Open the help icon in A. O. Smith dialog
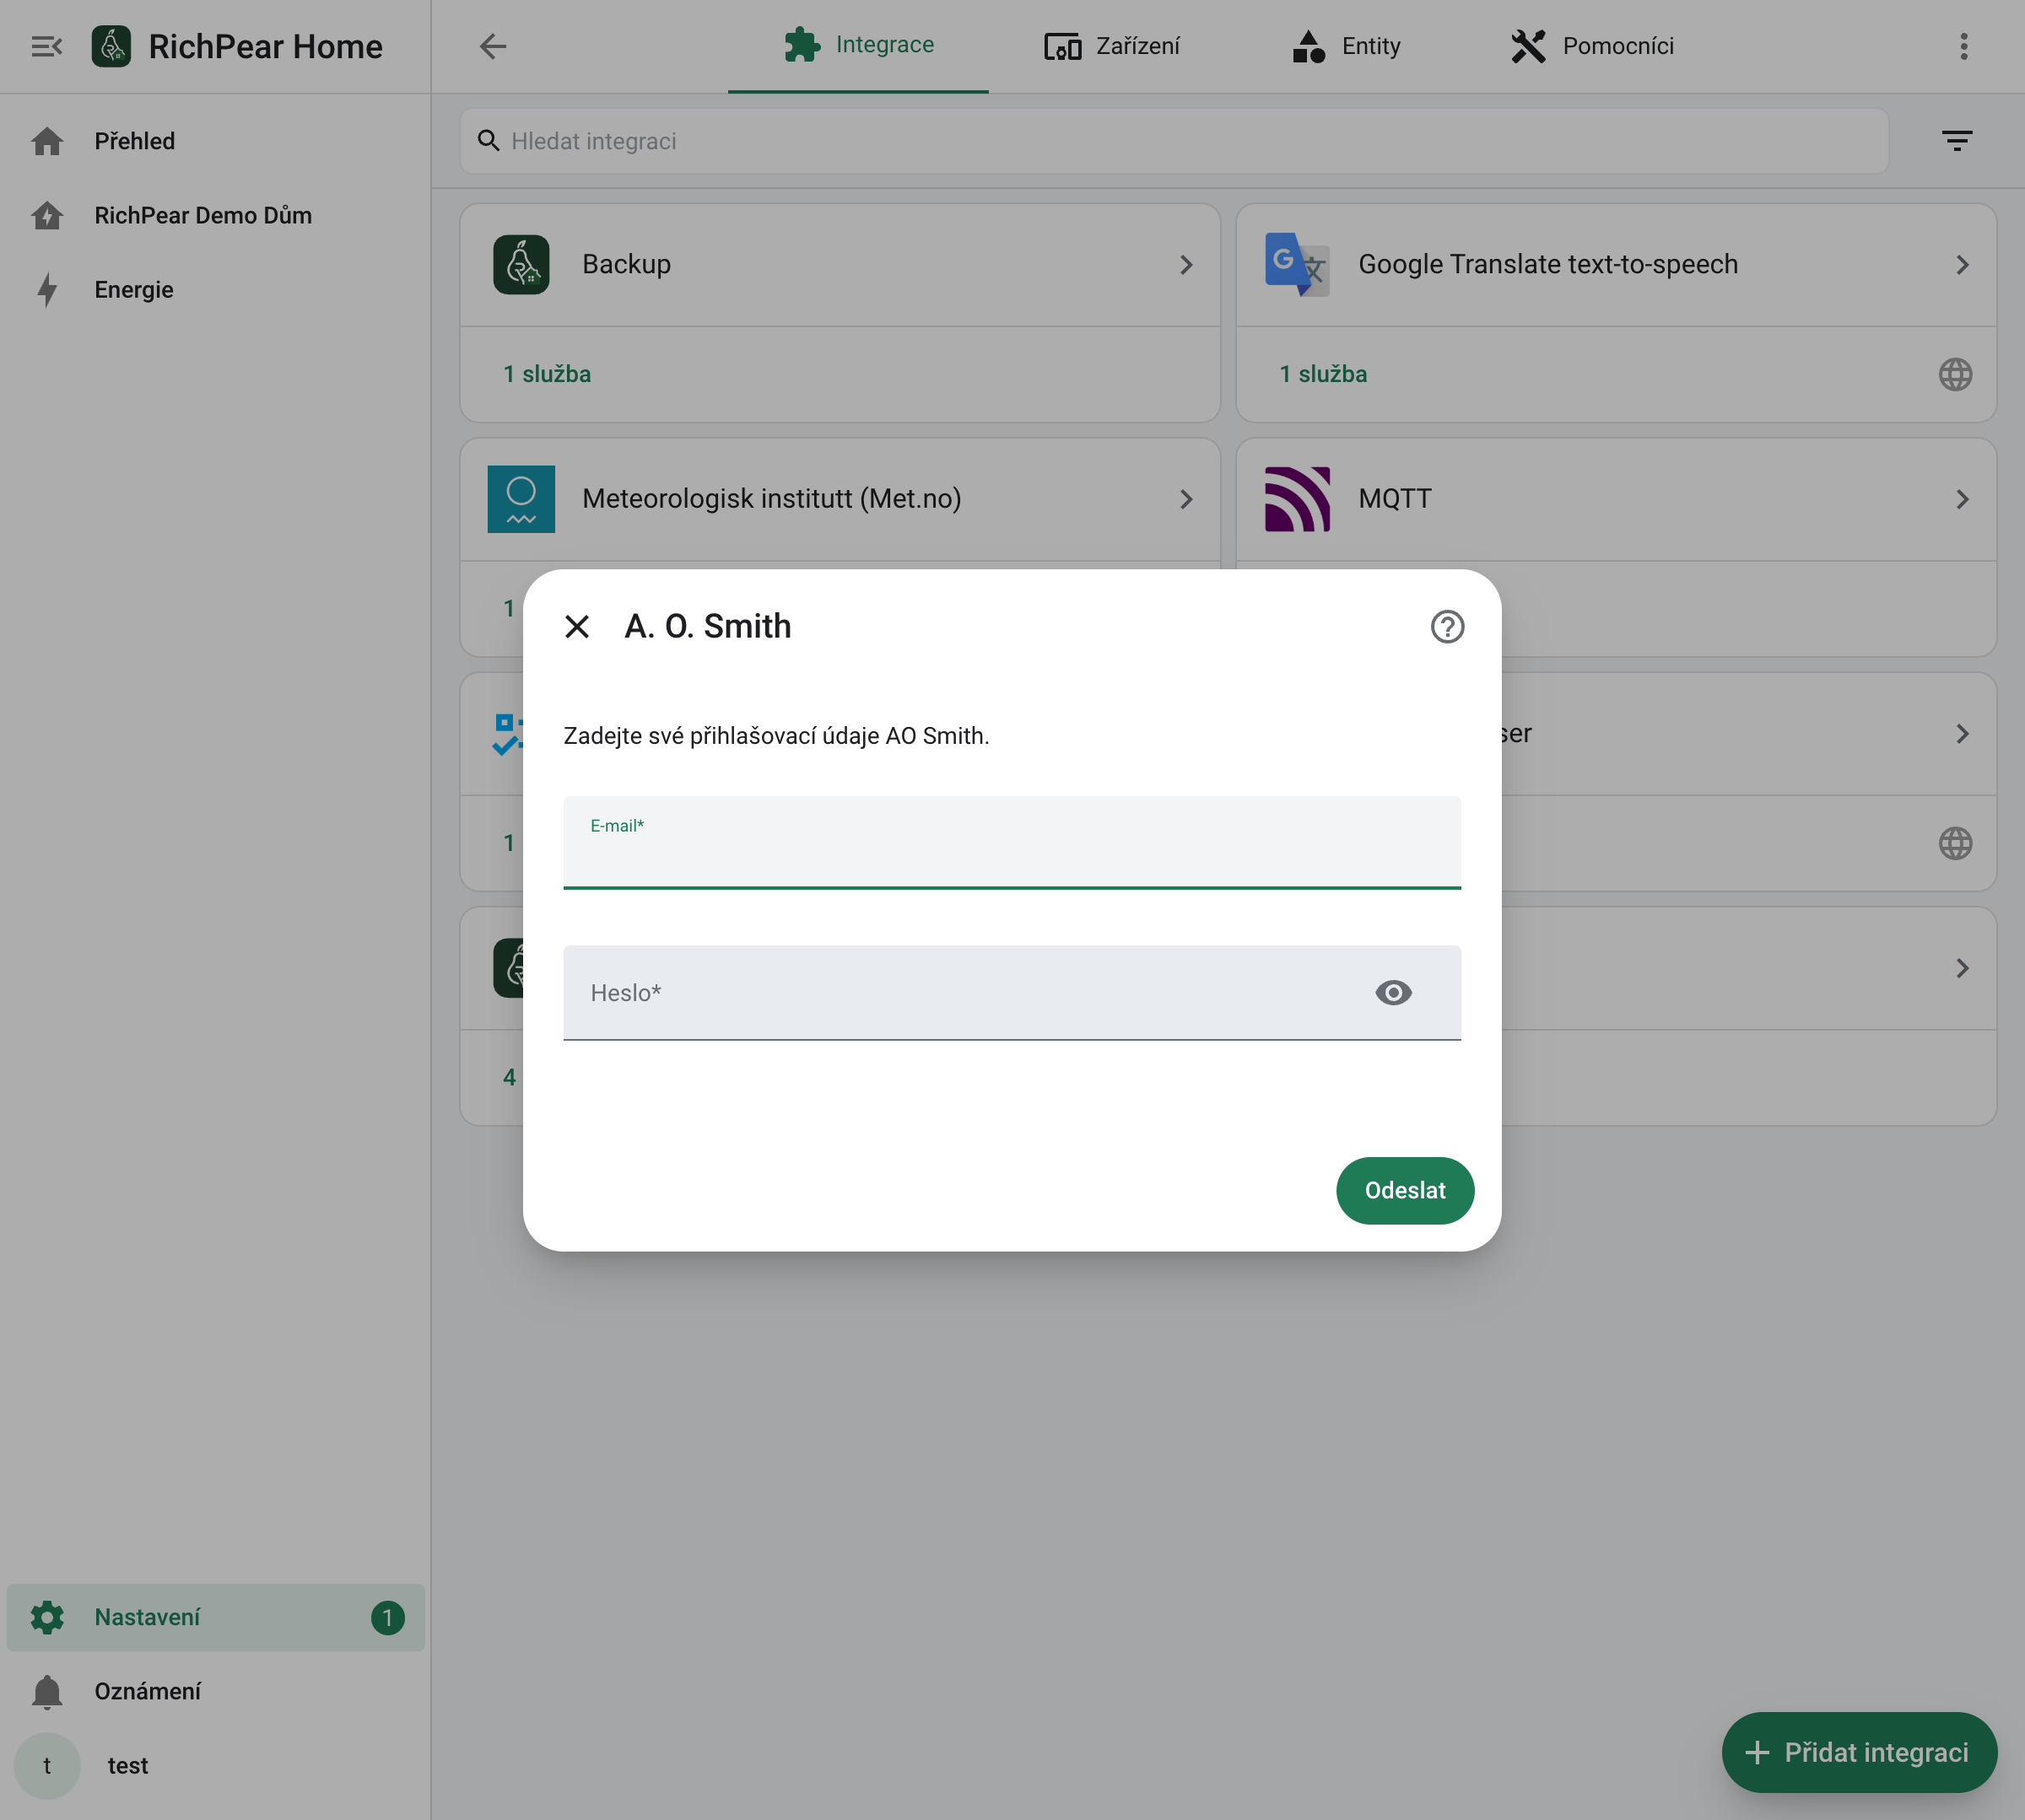 click(1447, 626)
